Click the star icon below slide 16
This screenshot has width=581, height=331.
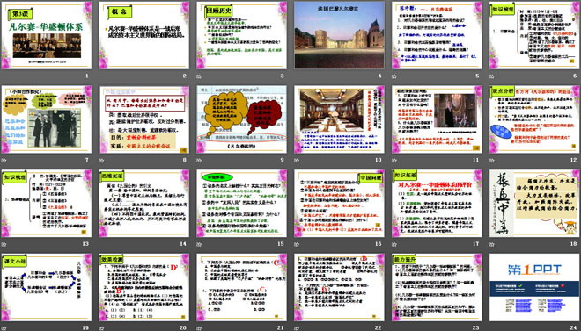pos(297,244)
